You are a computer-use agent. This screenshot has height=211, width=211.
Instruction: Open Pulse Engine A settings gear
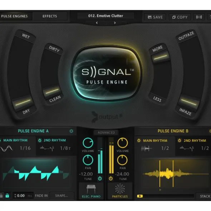71,131
